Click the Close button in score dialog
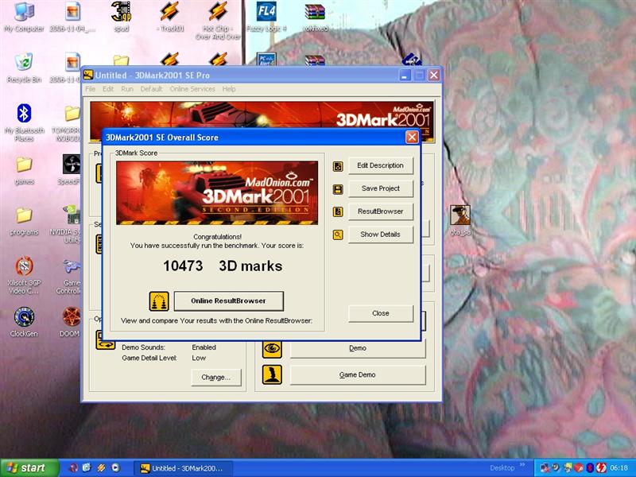 point(381,313)
